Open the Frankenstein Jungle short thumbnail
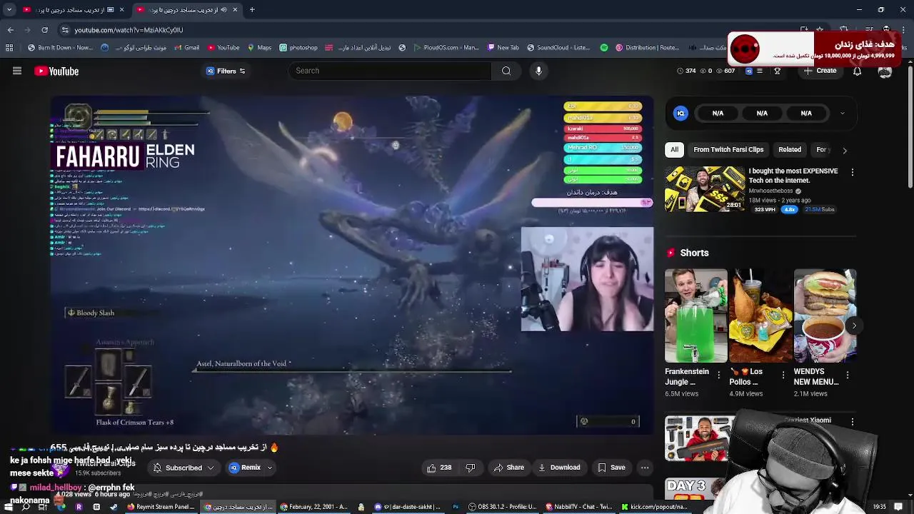The image size is (914, 514). point(696,316)
